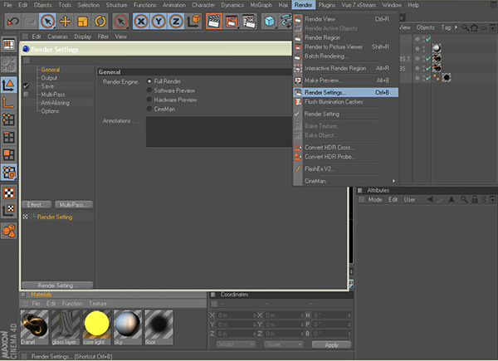Enable the Multi-Pass checkbox
498x361 pixels.
pos(26,95)
